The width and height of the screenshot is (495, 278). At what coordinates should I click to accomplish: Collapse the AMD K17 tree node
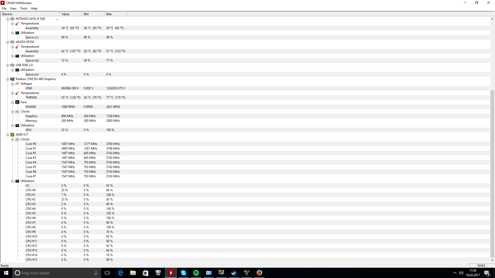pos(8,135)
